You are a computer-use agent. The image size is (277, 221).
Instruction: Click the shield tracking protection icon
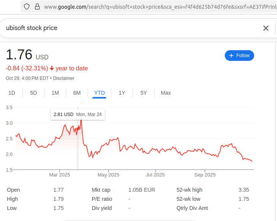(27, 7)
